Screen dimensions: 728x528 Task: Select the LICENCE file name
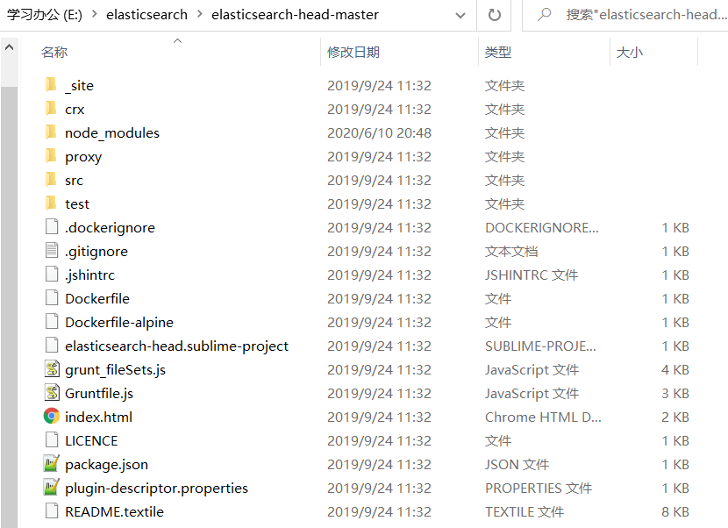91,440
